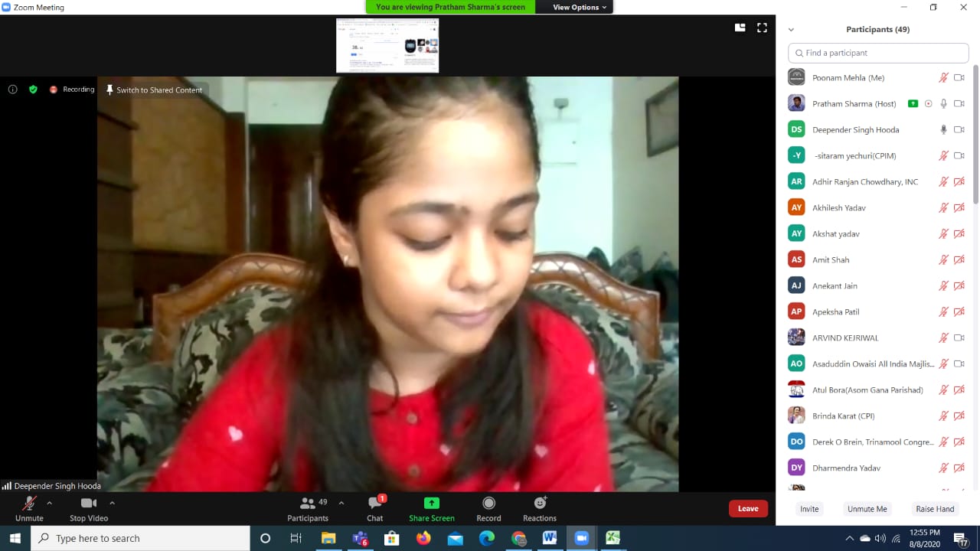The height and width of the screenshot is (551, 980).
Task: Click the Find a participant search field
Action: point(878,53)
